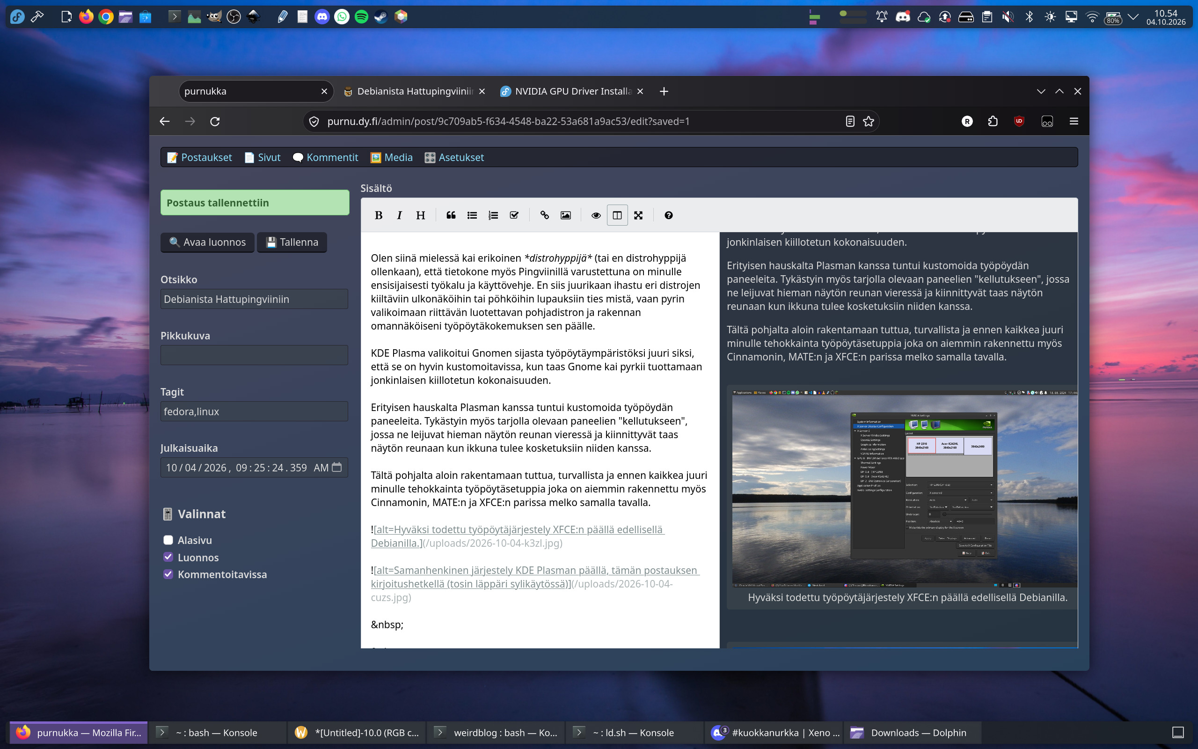This screenshot has height=749, width=1198.
Task: Click Avaa luonnos button
Action: [x=207, y=242]
